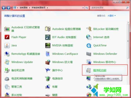Open the Windows Defender wall icon
The image size is (131, 98).
tap(89, 54)
